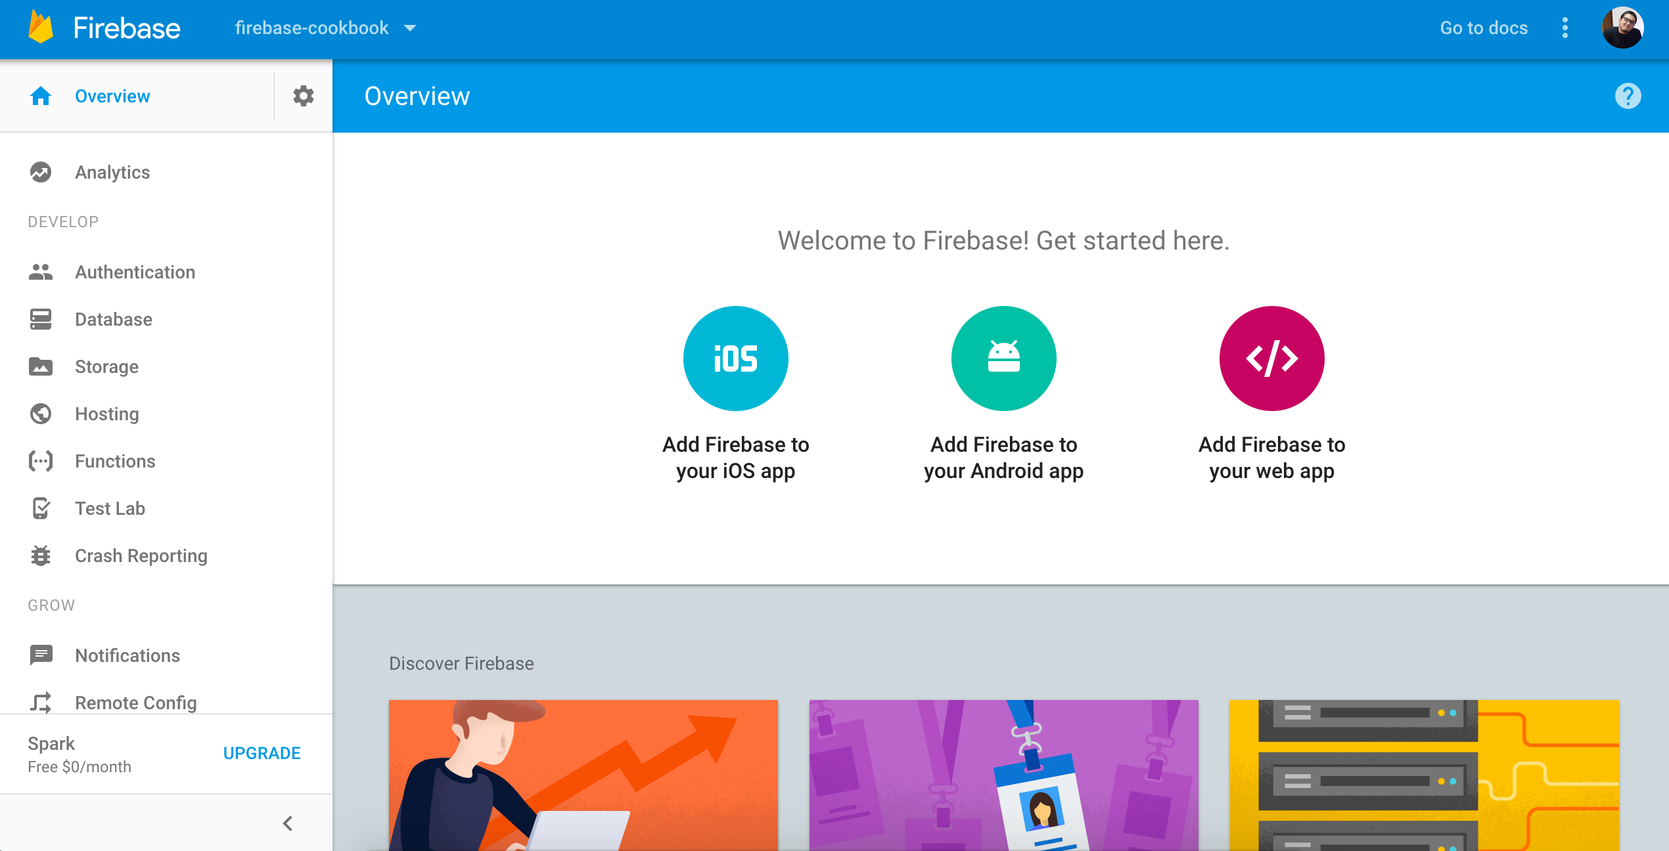
Task: Click the DEVELOP section header
Action: pyautogui.click(x=63, y=222)
